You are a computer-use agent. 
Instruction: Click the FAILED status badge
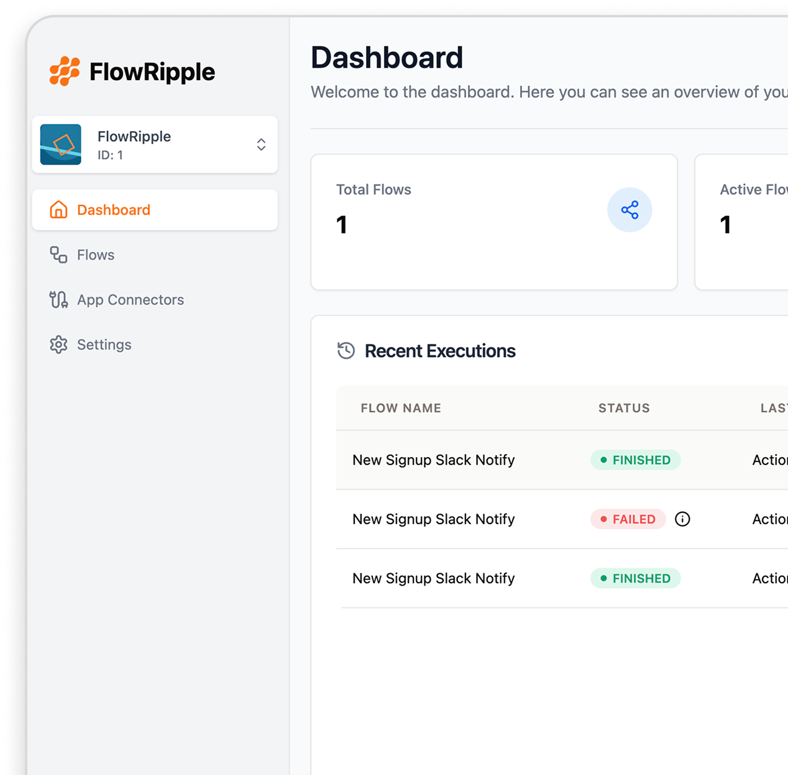628,519
